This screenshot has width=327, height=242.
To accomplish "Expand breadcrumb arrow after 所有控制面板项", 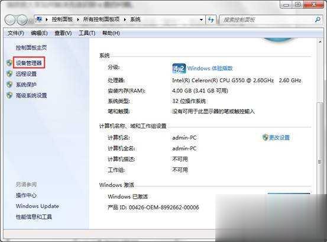I will [x=125, y=20].
